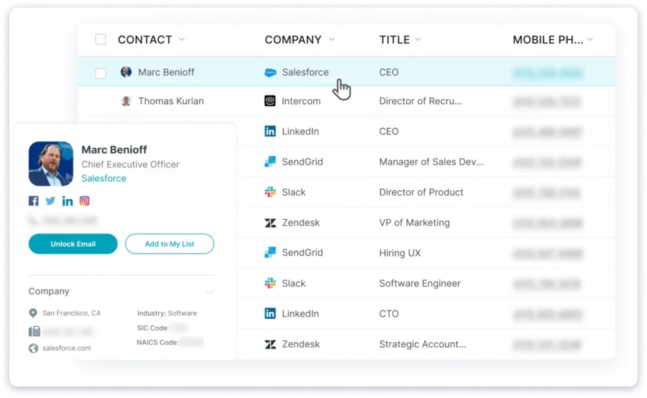Click Marc Benioff's small avatar in table row

point(126,72)
